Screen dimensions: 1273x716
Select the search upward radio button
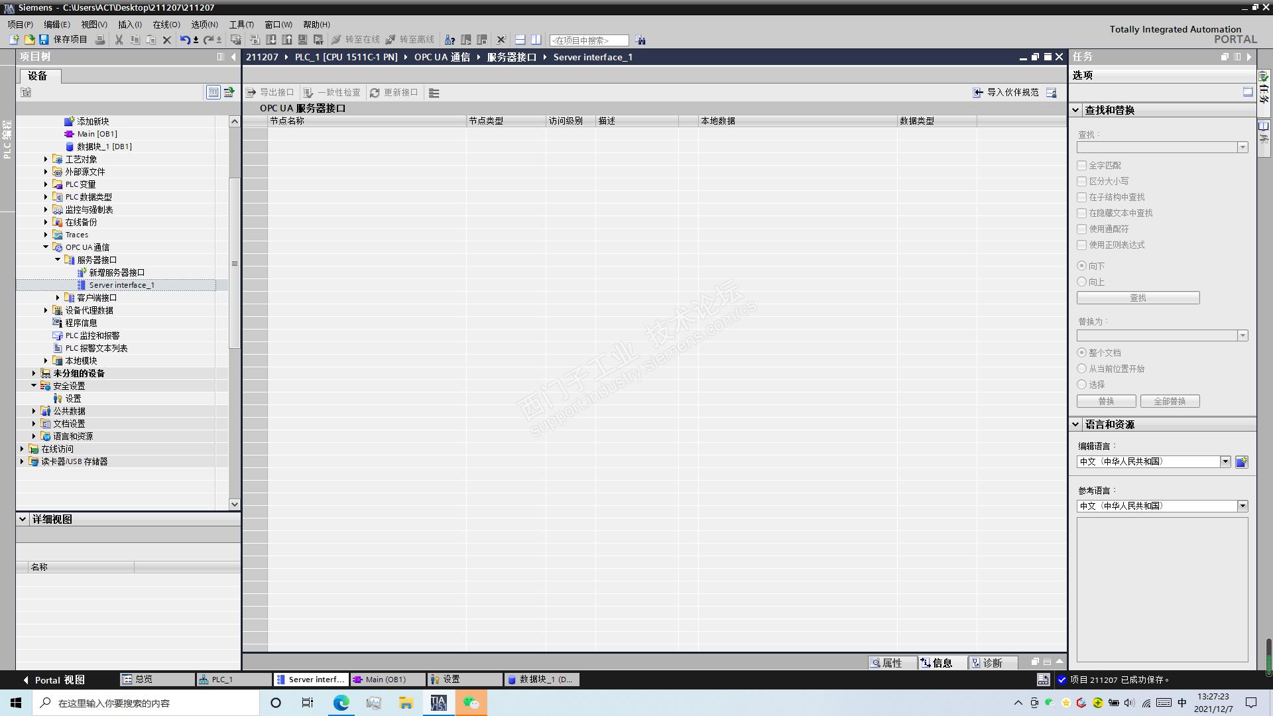pyautogui.click(x=1082, y=282)
